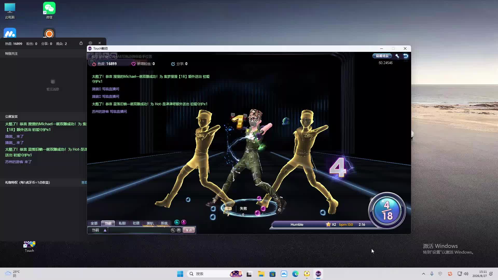
Task: Click the magenta chat stamp icon
Action: (x=184, y=222)
